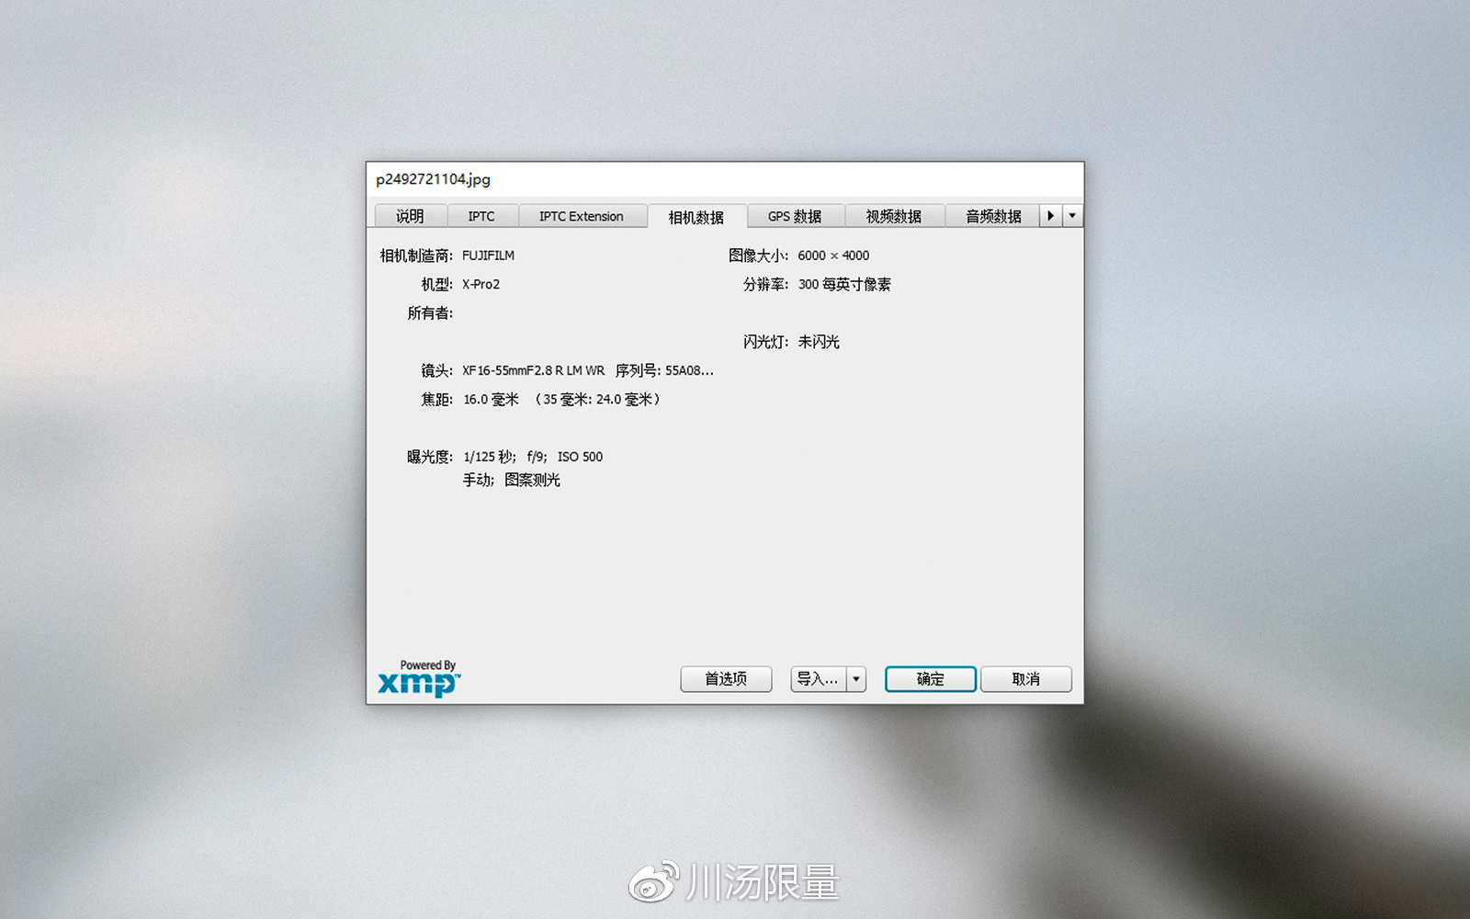1470x919 pixels.
Task: Click the 所有者 label
Action: pos(430,313)
